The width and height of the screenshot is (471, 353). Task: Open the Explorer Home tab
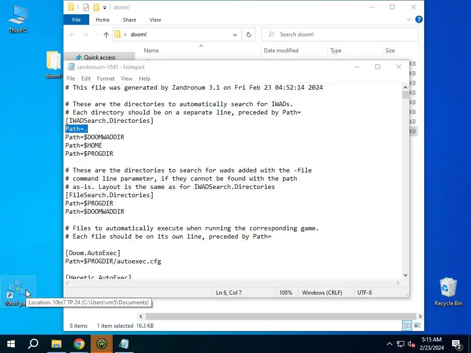pos(103,20)
